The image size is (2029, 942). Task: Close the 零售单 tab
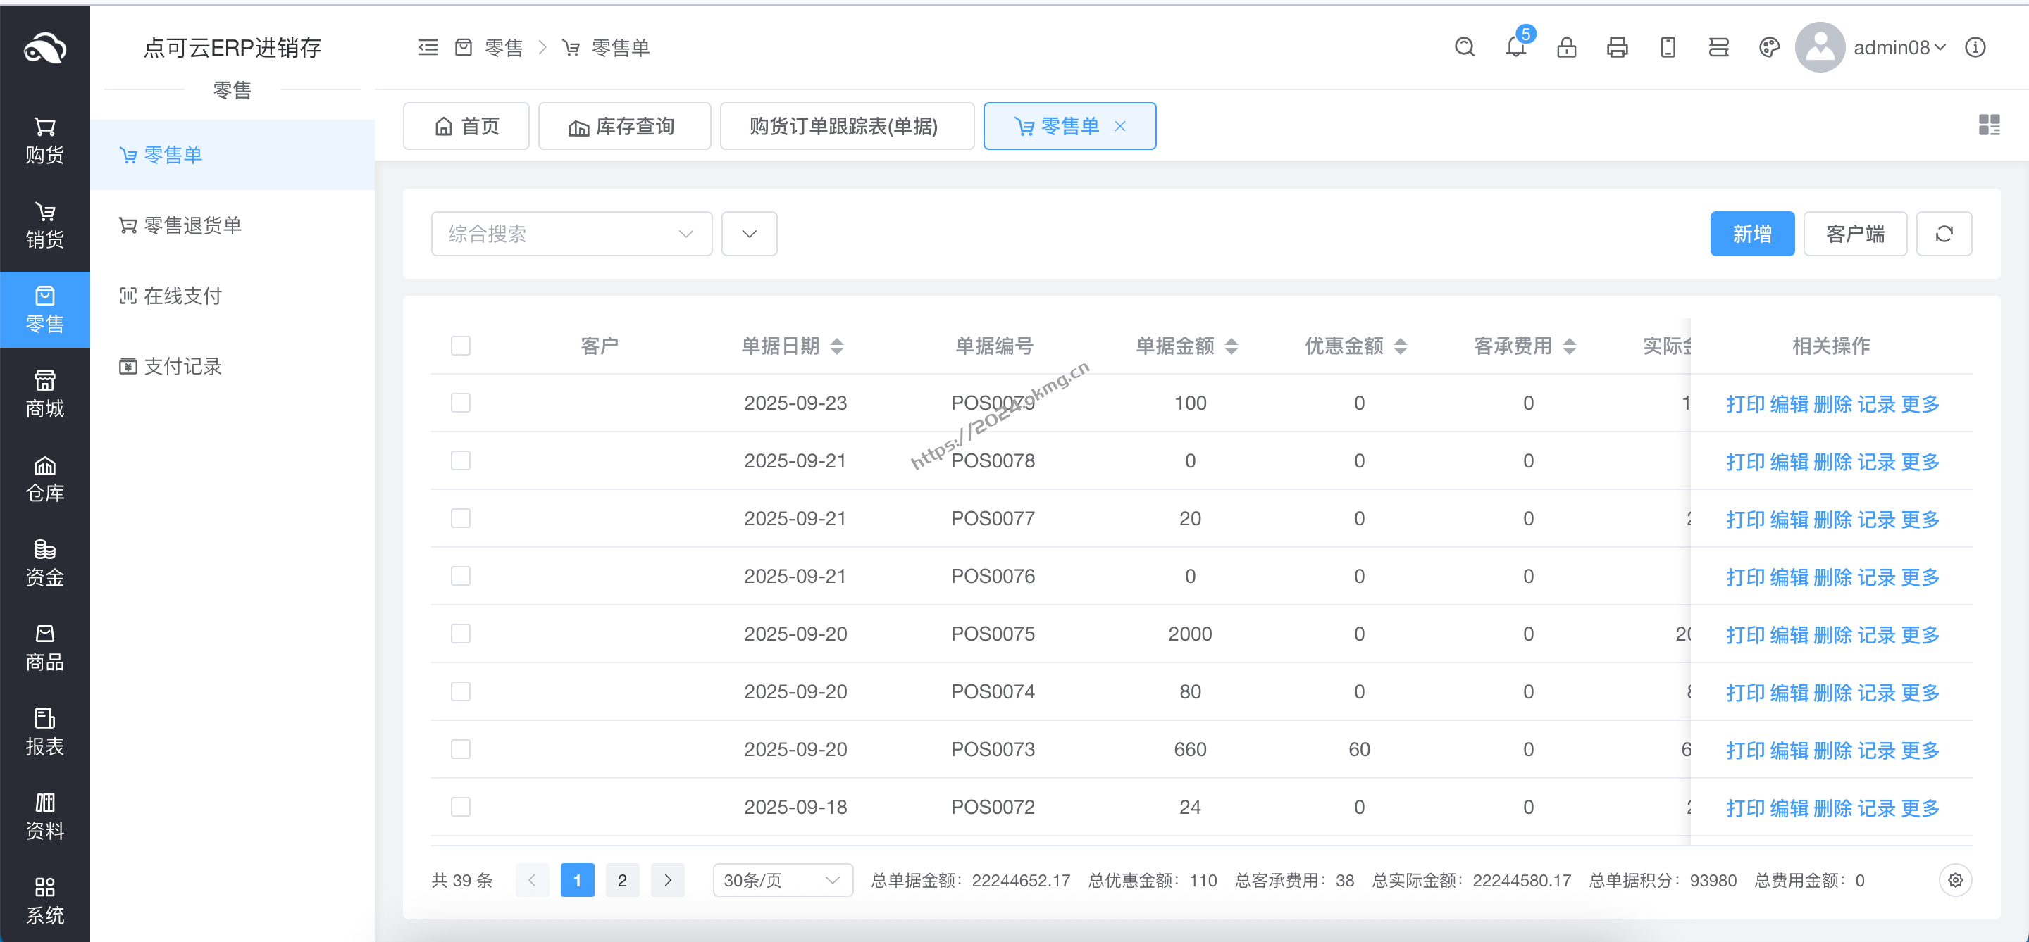1120,126
